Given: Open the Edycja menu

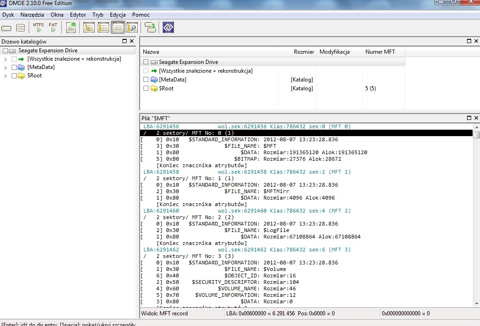Looking at the screenshot, I should pos(118,15).
